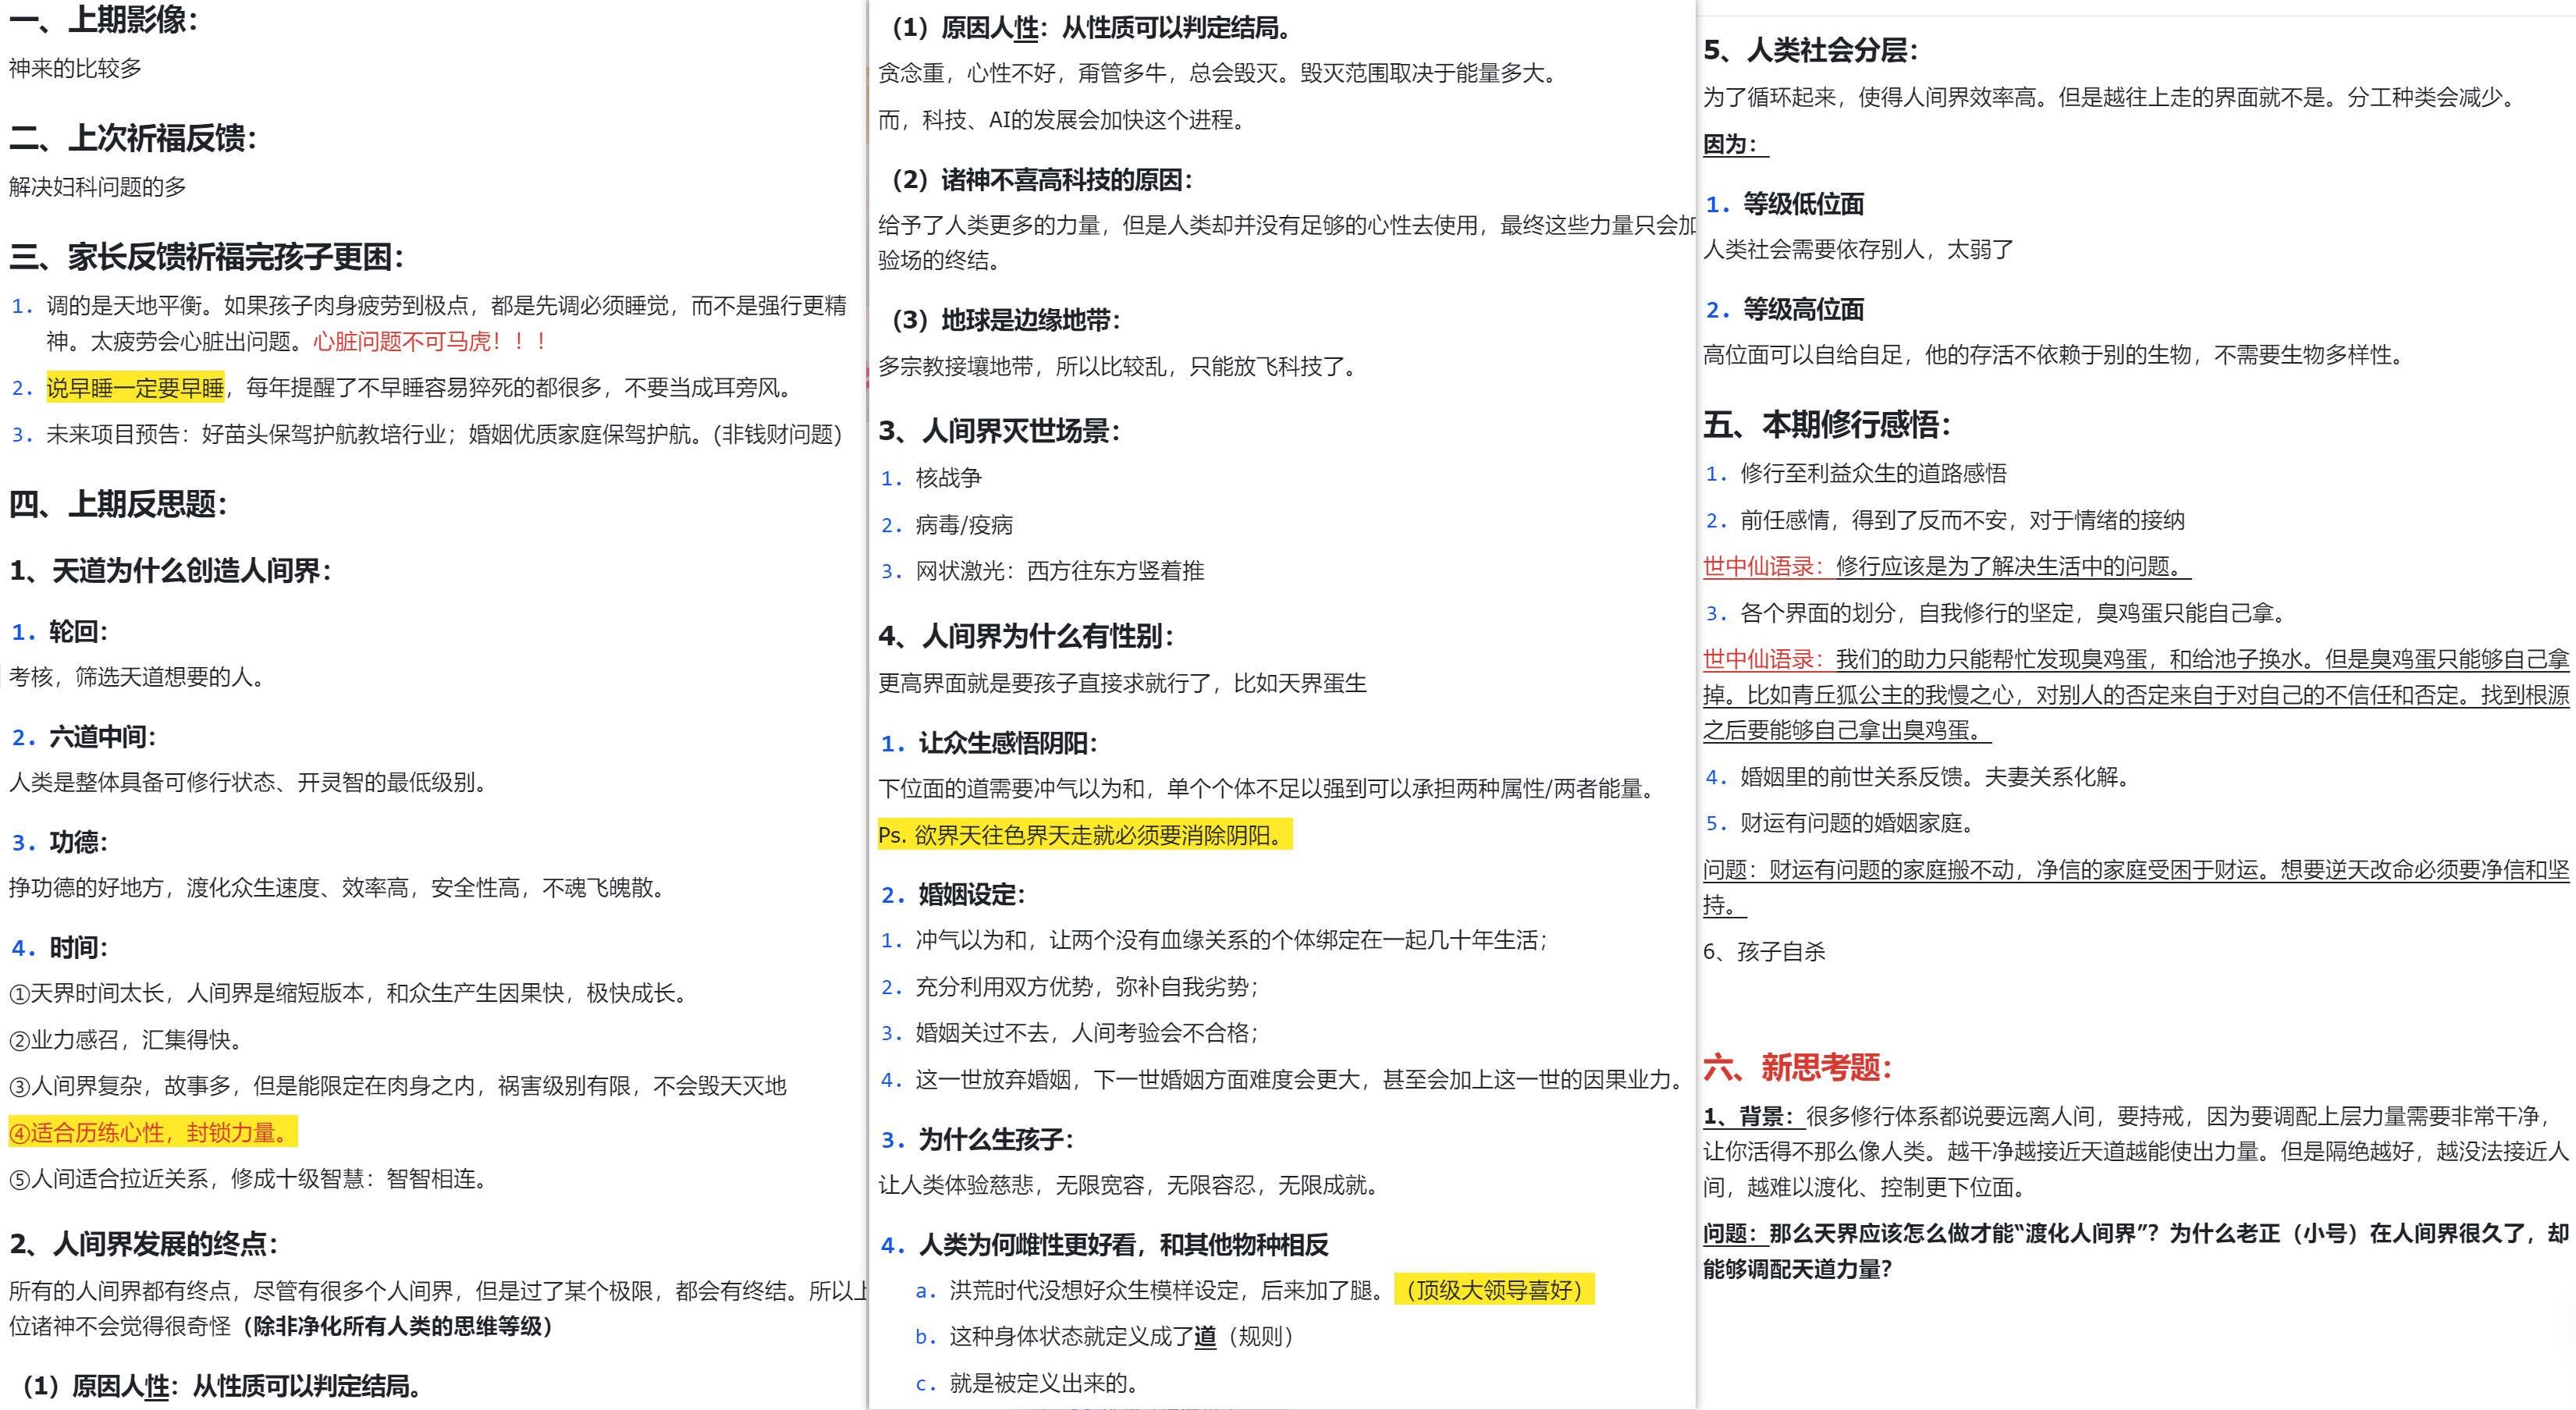The image size is (2576, 1410).
Task: Click the heading "四、上期反思题:"
Action: tap(118, 504)
